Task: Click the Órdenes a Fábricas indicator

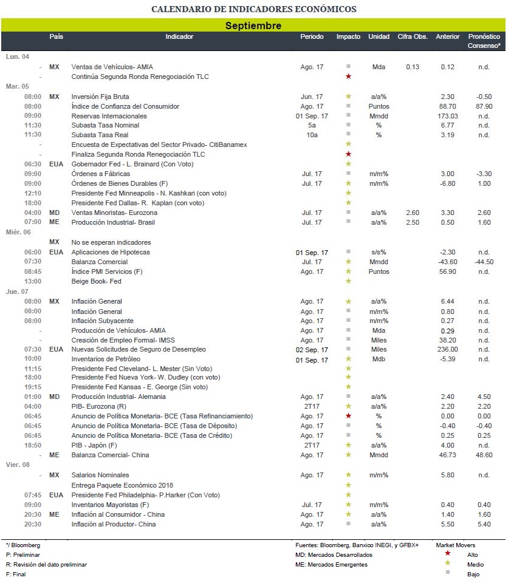Action: [101, 174]
